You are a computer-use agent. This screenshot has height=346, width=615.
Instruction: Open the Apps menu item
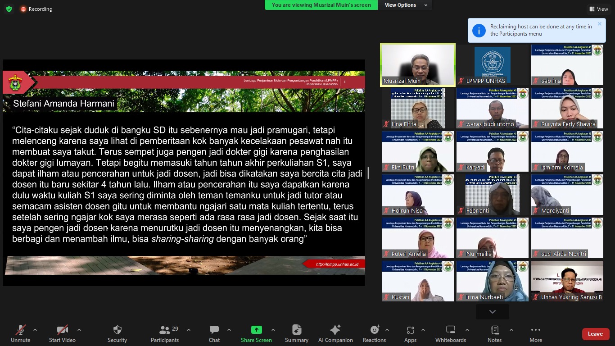(410, 333)
